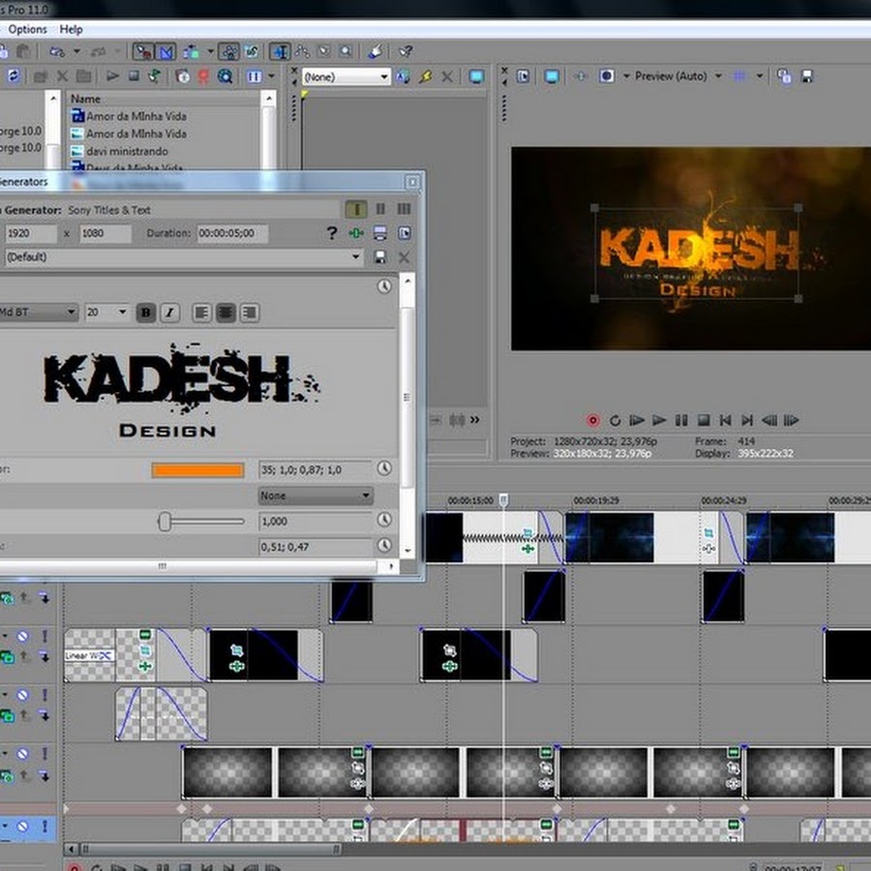Viewport: 871px width, 871px height.
Task: Stop playback in video preview
Action: [x=704, y=421]
